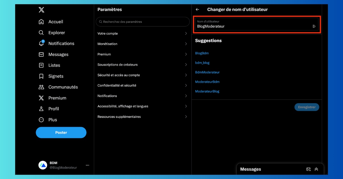Click the Paramètres heading

pos(109,9)
